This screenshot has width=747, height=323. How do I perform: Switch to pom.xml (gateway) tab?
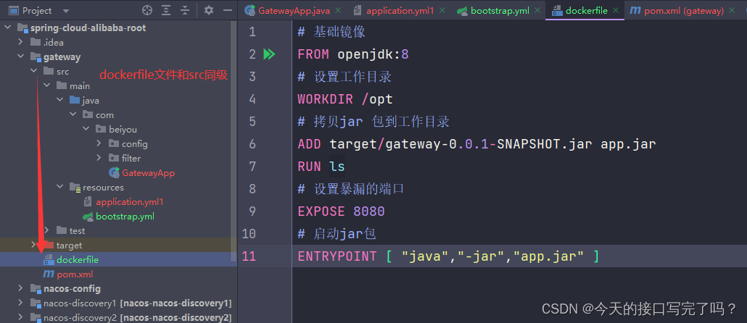click(684, 10)
